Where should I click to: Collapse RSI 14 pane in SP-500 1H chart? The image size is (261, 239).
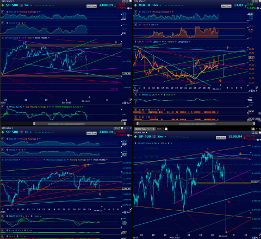click(3, 139)
